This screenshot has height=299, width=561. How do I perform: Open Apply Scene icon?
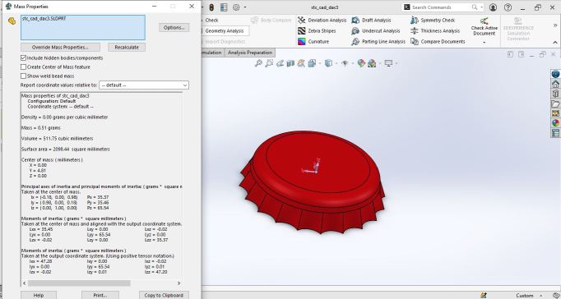pyautogui.click(x=372, y=63)
